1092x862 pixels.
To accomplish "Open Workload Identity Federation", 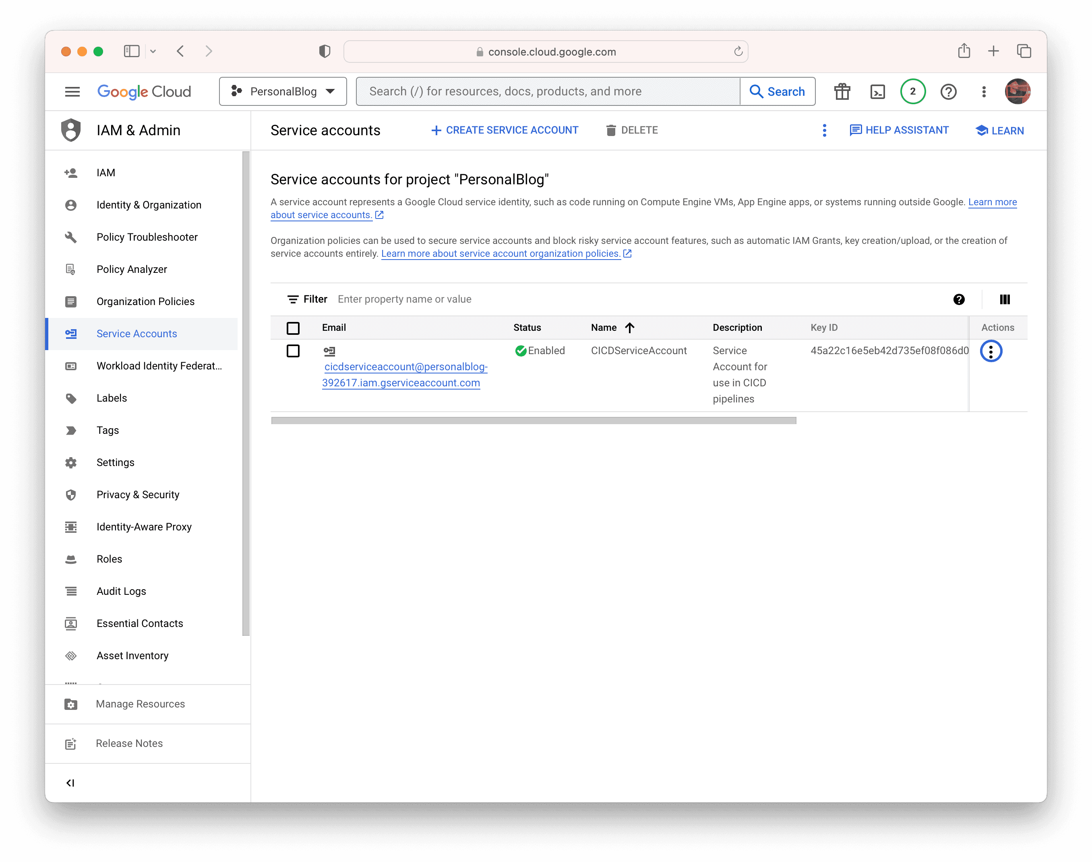I will pyautogui.click(x=141, y=366).
